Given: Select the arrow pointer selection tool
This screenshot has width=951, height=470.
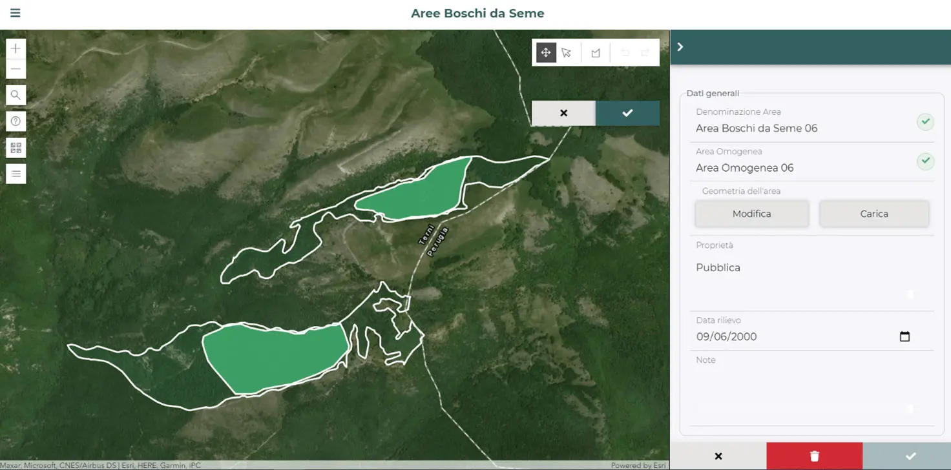Looking at the screenshot, I should (567, 53).
